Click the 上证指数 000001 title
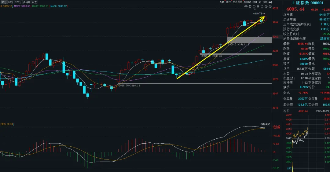The width and height of the screenshot is (330, 172). coord(307,3)
